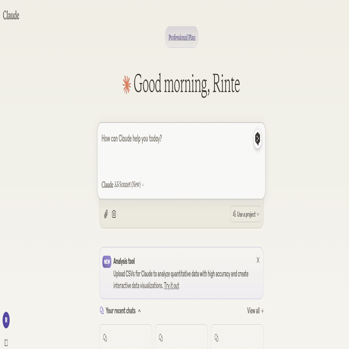Open the second recent chat card
This screenshot has width=349, height=349.
coord(181,336)
